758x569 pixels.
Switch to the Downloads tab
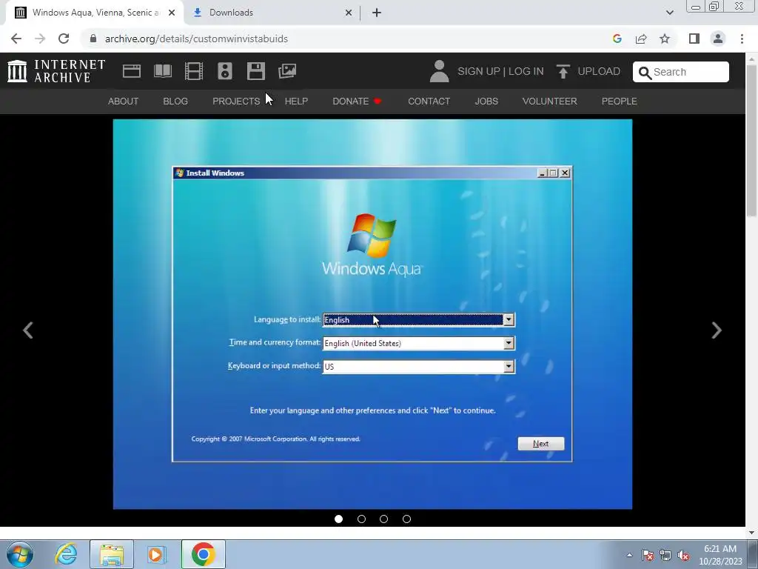click(x=272, y=13)
